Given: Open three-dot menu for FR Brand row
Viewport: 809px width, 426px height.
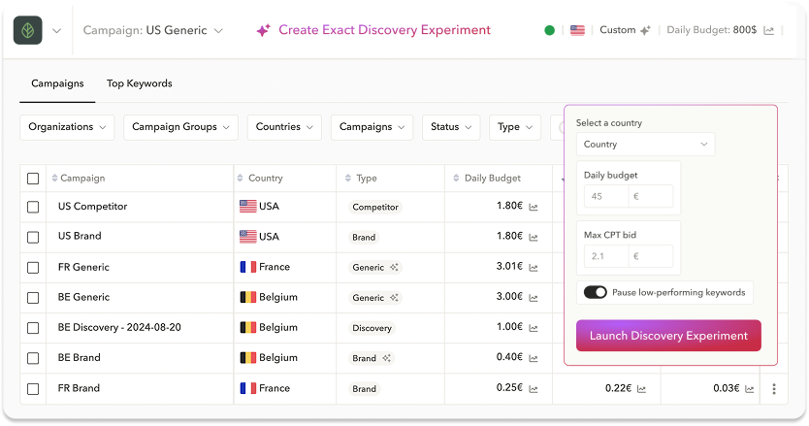Looking at the screenshot, I should (x=774, y=389).
